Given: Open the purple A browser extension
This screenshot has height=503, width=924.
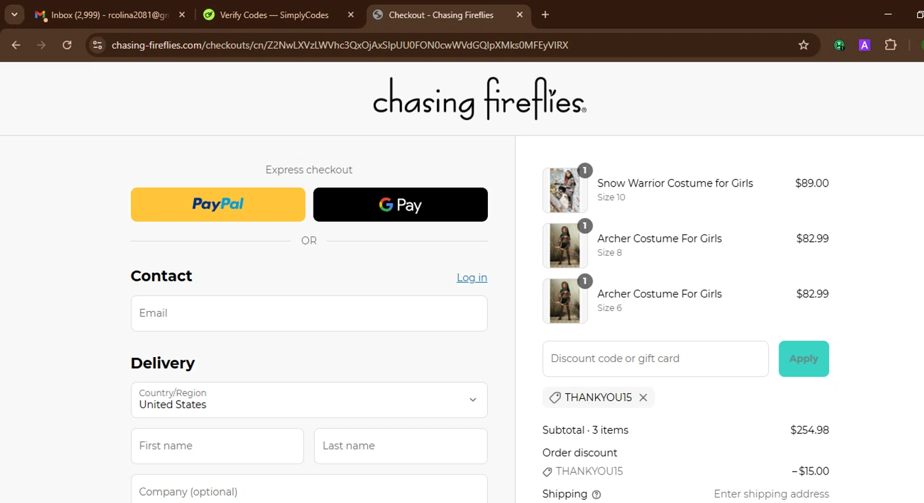Looking at the screenshot, I should pyautogui.click(x=865, y=45).
